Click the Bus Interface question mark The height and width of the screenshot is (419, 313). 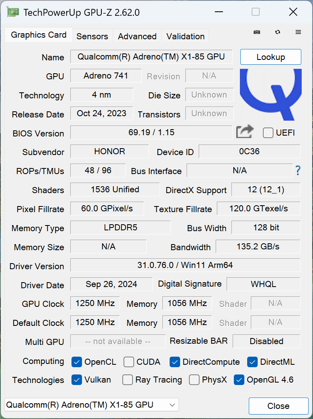298,170
